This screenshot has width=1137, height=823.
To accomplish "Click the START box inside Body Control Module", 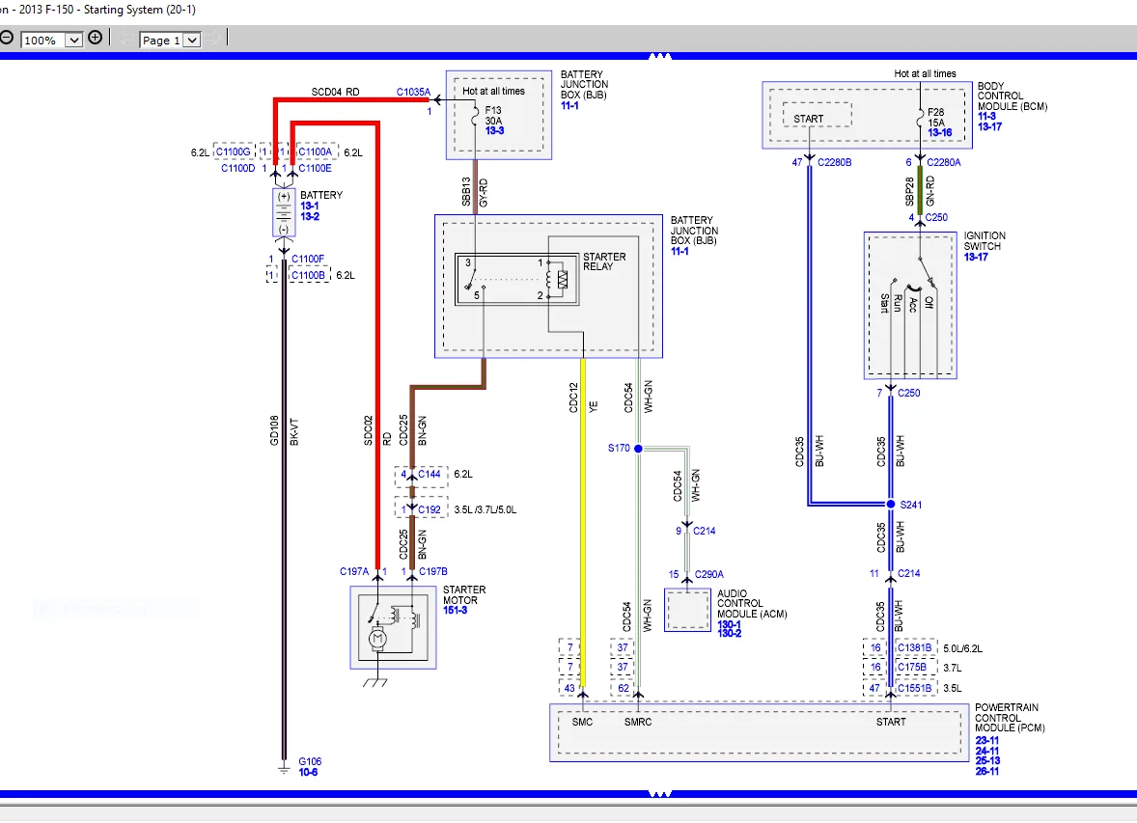I will pos(818,115).
